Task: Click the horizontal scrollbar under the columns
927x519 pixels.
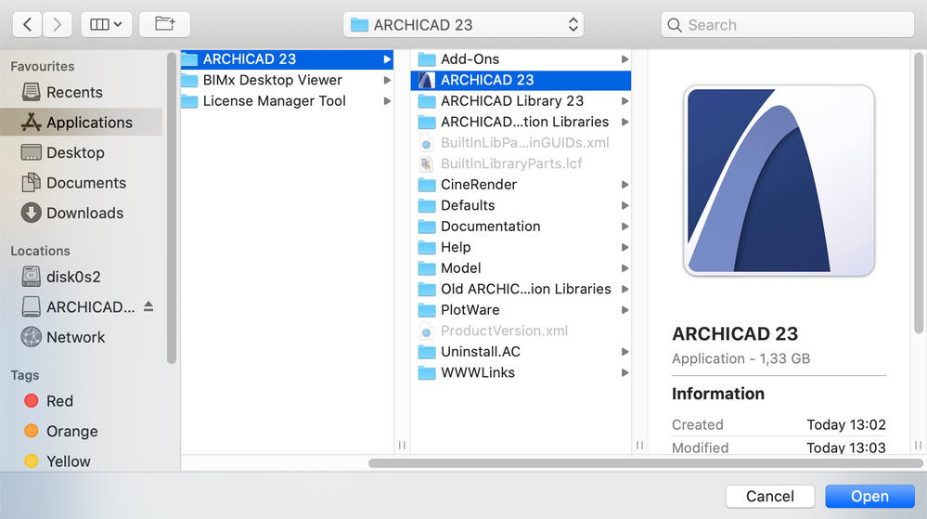Action: click(645, 462)
